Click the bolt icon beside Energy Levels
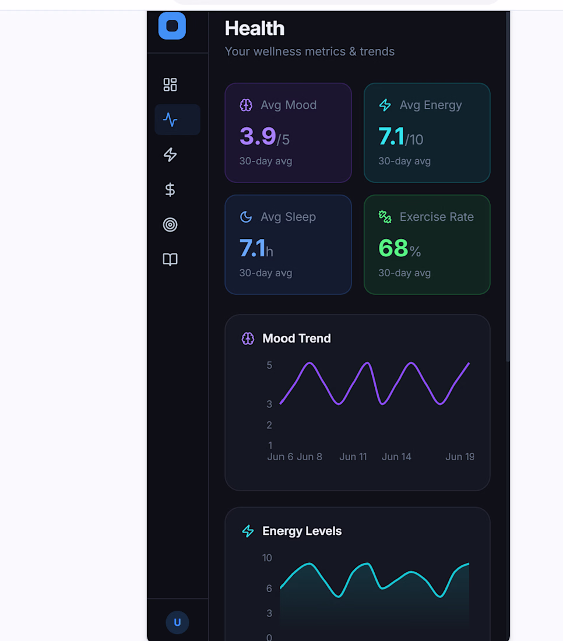 coord(248,531)
